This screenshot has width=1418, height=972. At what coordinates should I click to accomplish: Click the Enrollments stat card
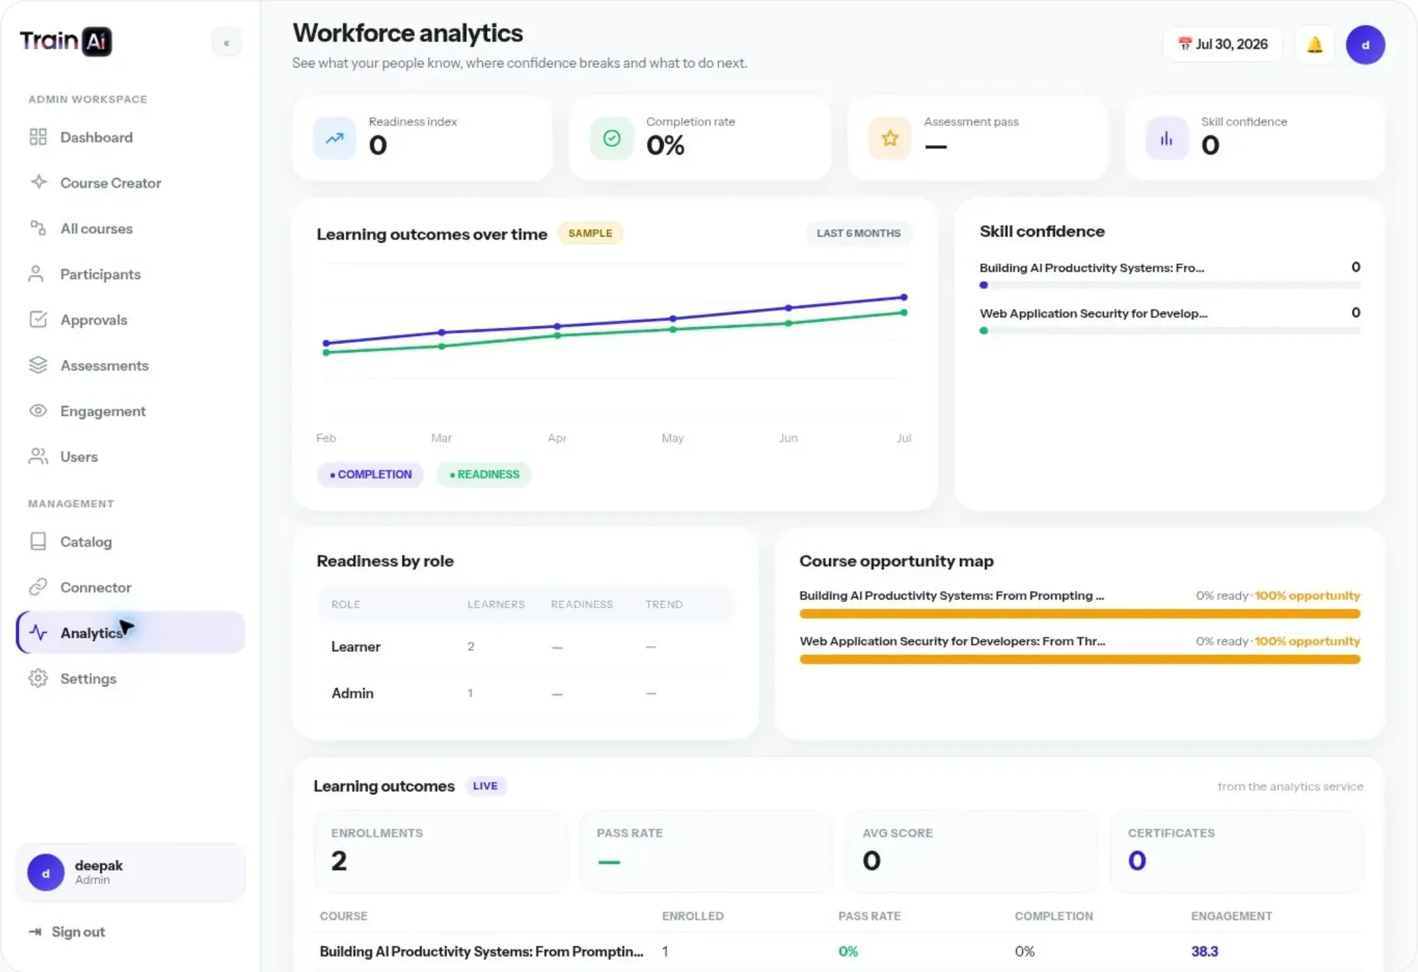pyautogui.click(x=441, y=852)
